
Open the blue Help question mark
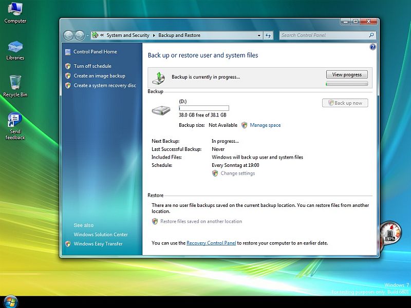click(x=372, y=47)
